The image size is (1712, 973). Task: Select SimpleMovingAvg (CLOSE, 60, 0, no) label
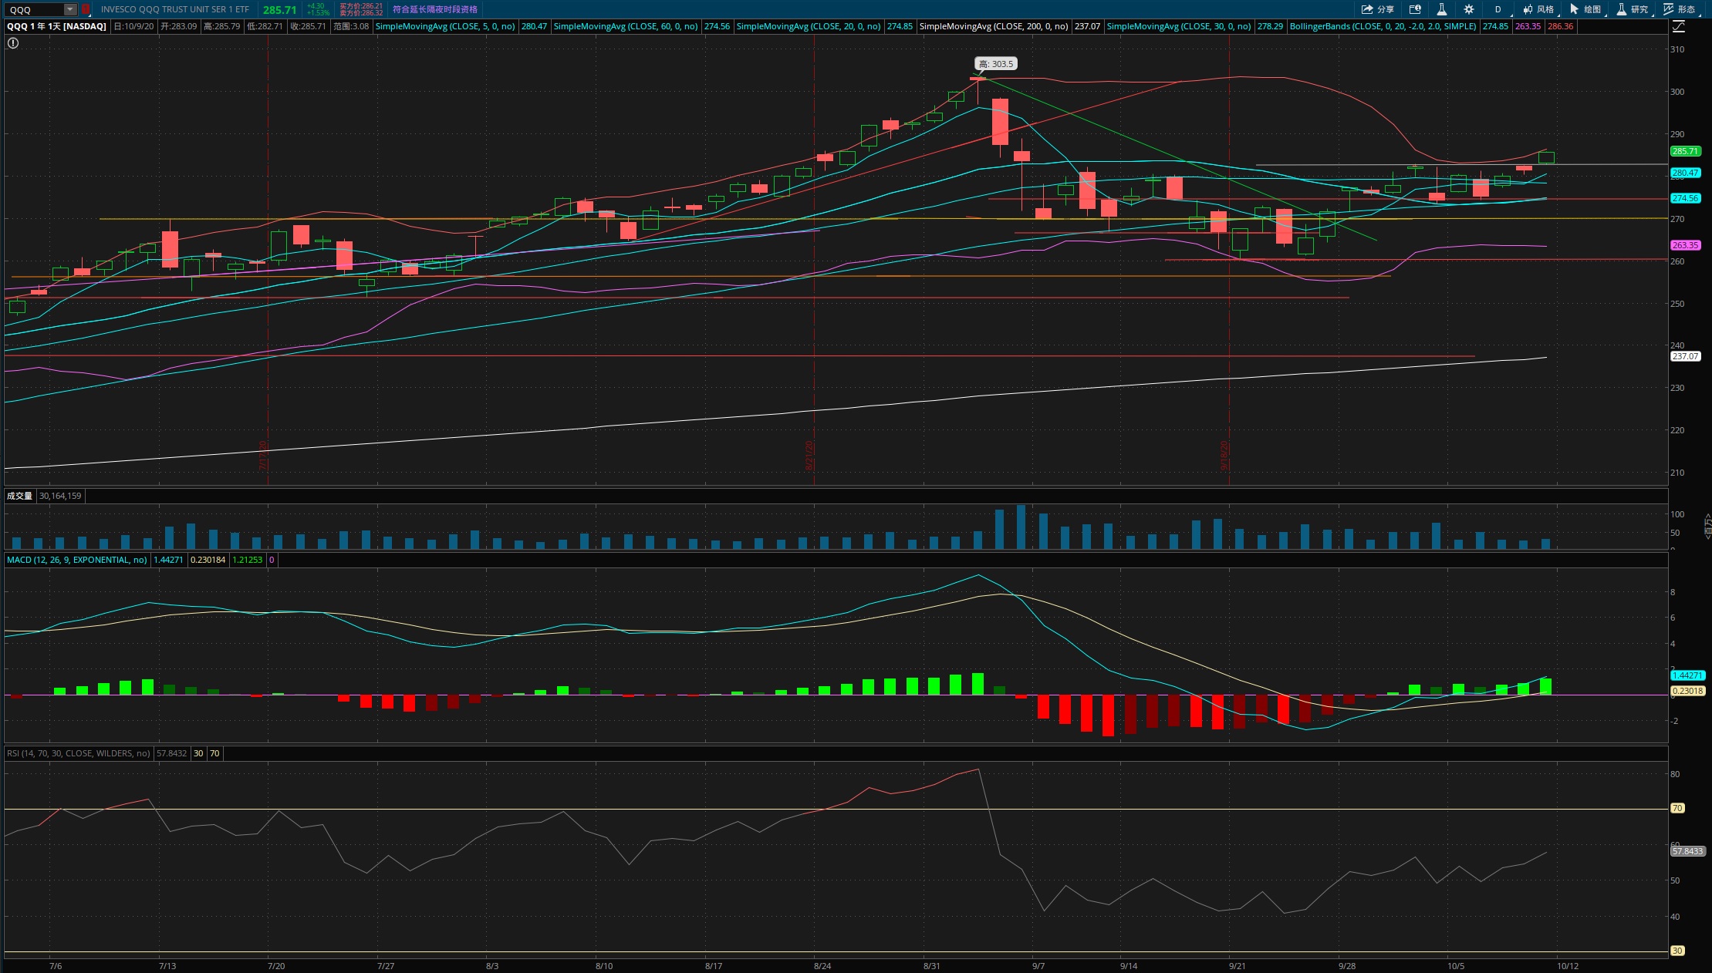coord(626,26)
